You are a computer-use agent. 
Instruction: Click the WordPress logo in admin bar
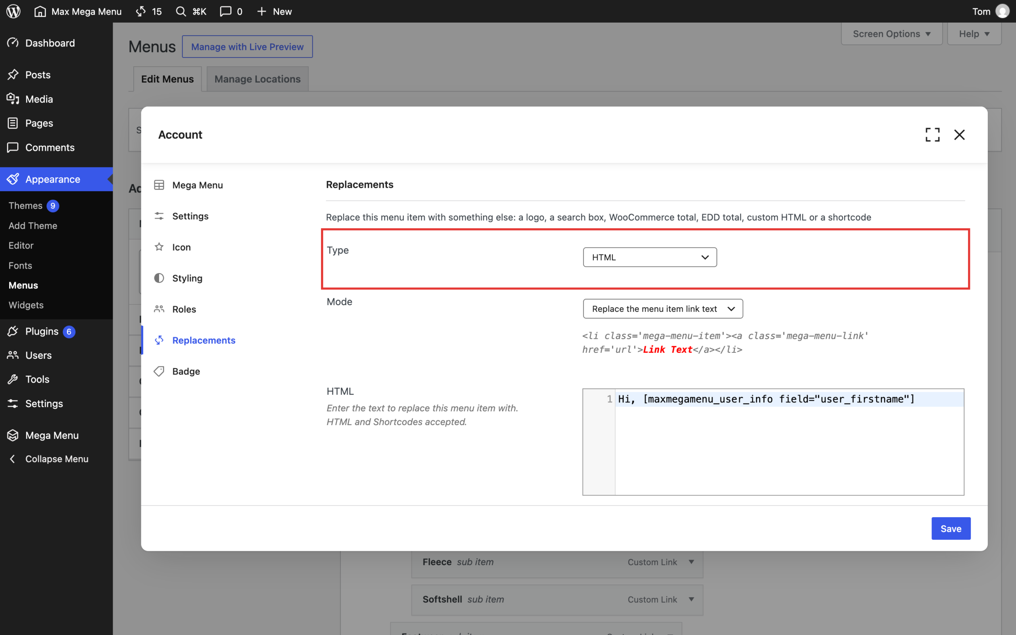(x=13, y=12)
